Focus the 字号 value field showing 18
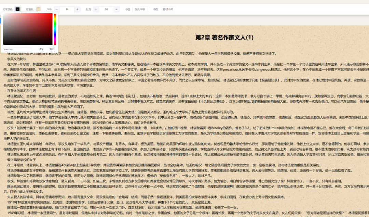The height and width of the screenshot is (217, 369). [67, 9]
